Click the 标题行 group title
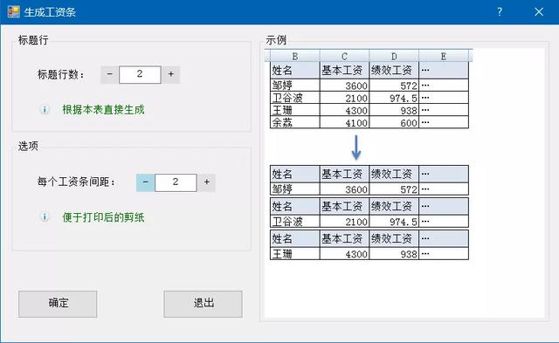The height and width of the screenshot is (343, 559). pyautogui.click(x=33, y=40)
